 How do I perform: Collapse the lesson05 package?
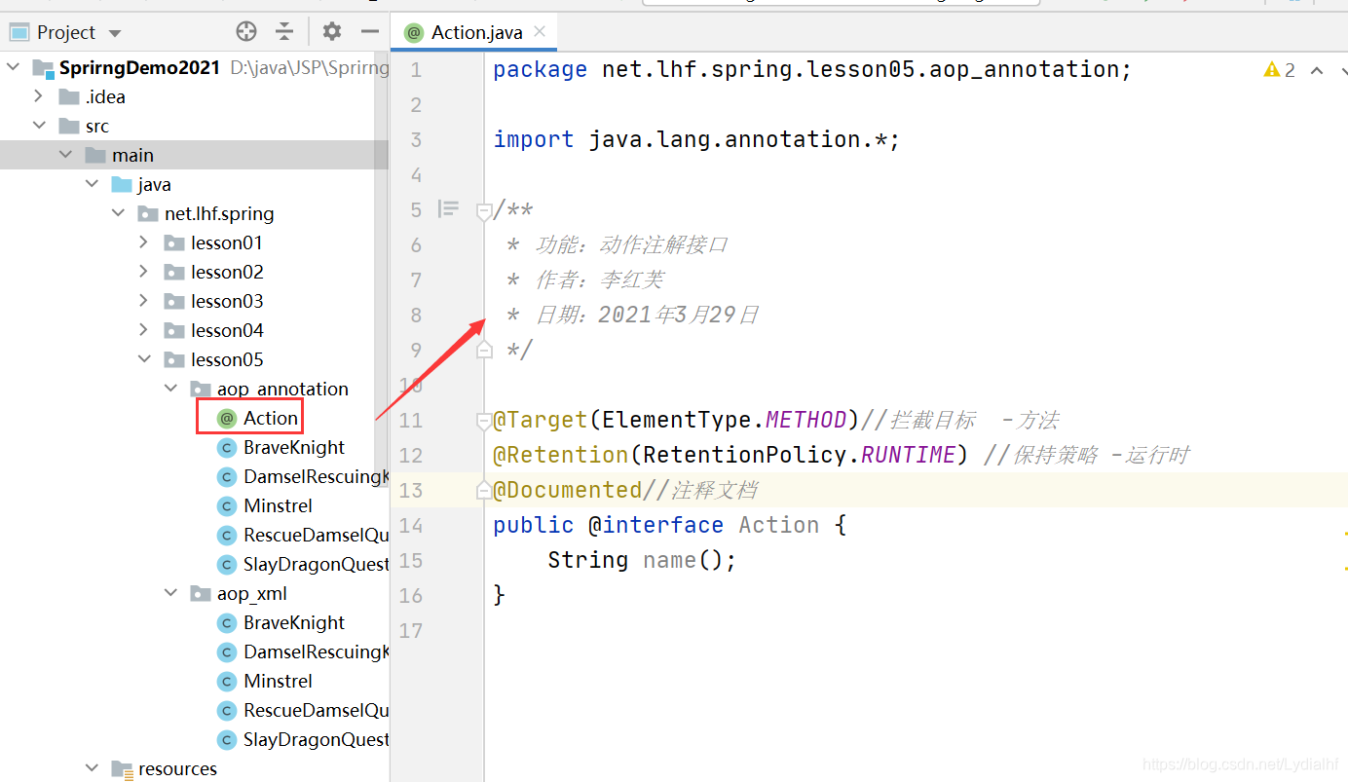point(144,359)
